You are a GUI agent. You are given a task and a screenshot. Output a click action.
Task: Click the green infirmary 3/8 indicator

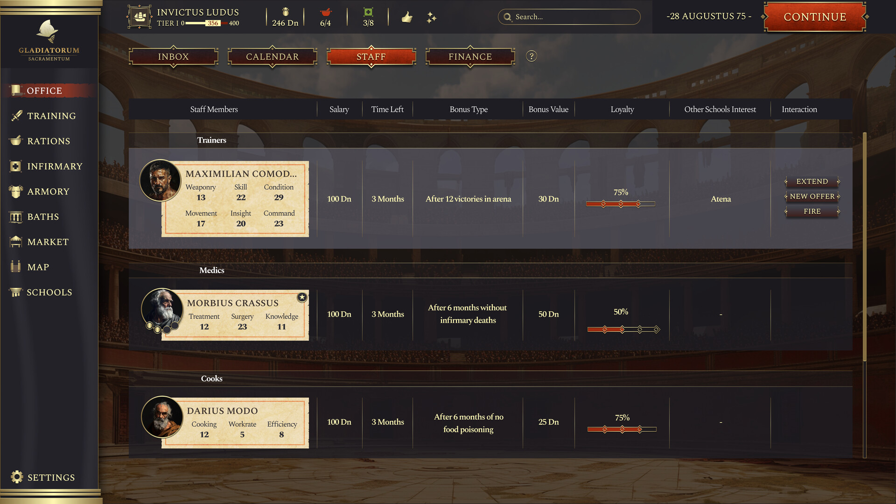click(368, 17)
